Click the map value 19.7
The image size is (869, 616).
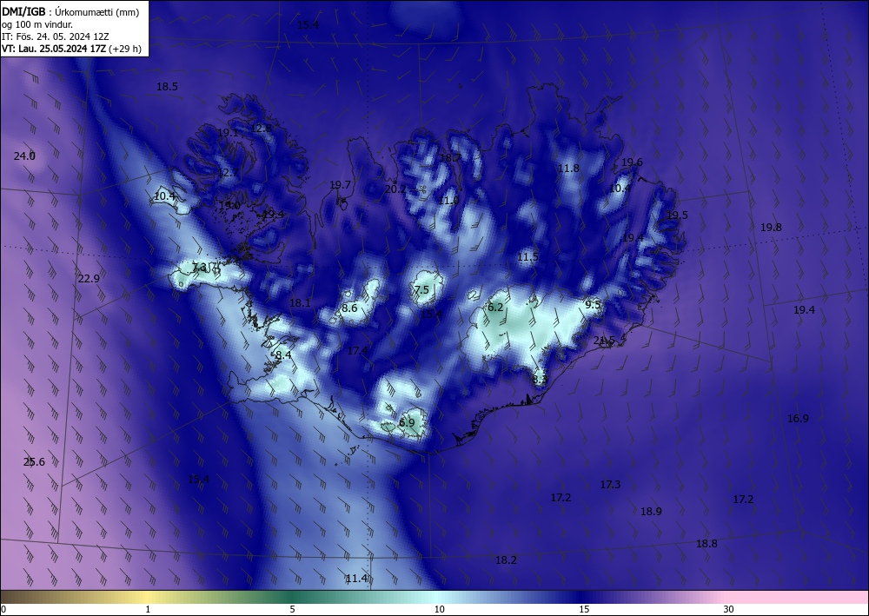pyautogui.click(x=341, y=185)
